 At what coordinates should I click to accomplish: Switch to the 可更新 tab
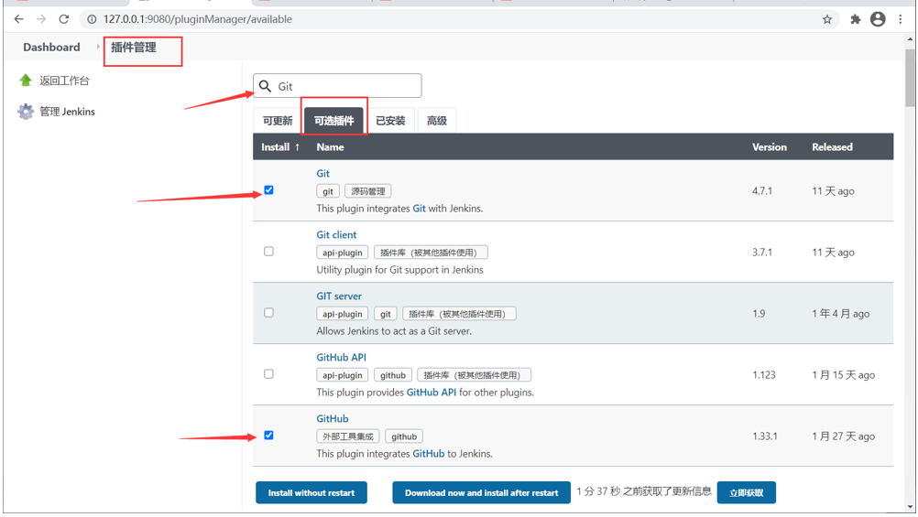click(277, 121)
